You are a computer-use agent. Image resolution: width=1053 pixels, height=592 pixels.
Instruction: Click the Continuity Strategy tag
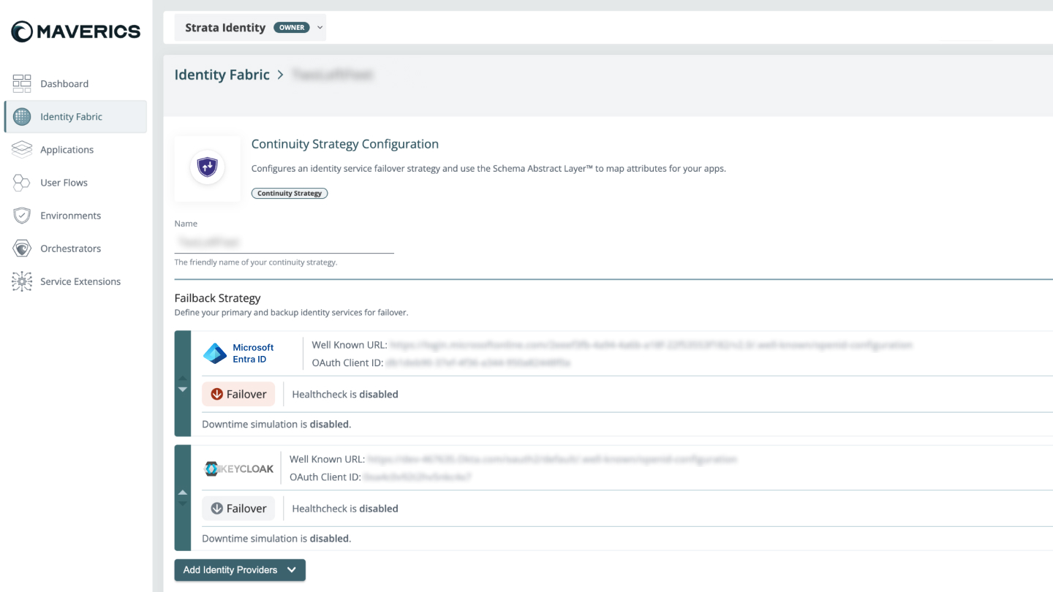tap(290, 193)
